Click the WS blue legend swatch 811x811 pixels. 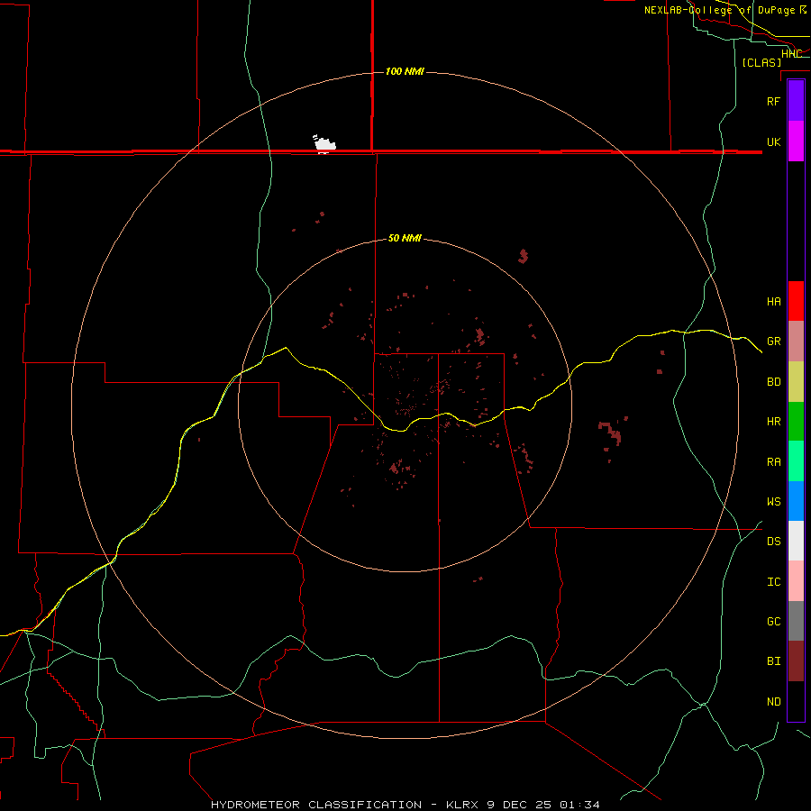796,501
